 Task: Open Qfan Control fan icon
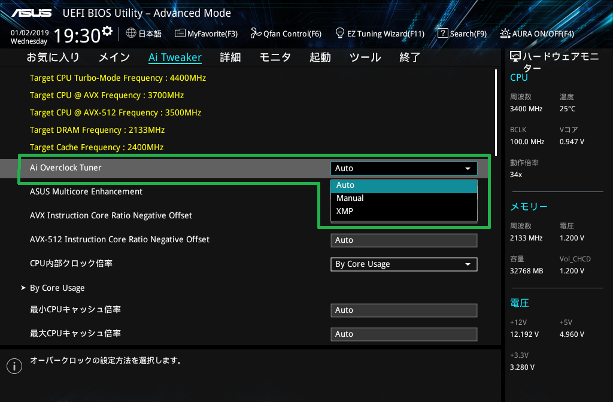[x=256, y=33]
